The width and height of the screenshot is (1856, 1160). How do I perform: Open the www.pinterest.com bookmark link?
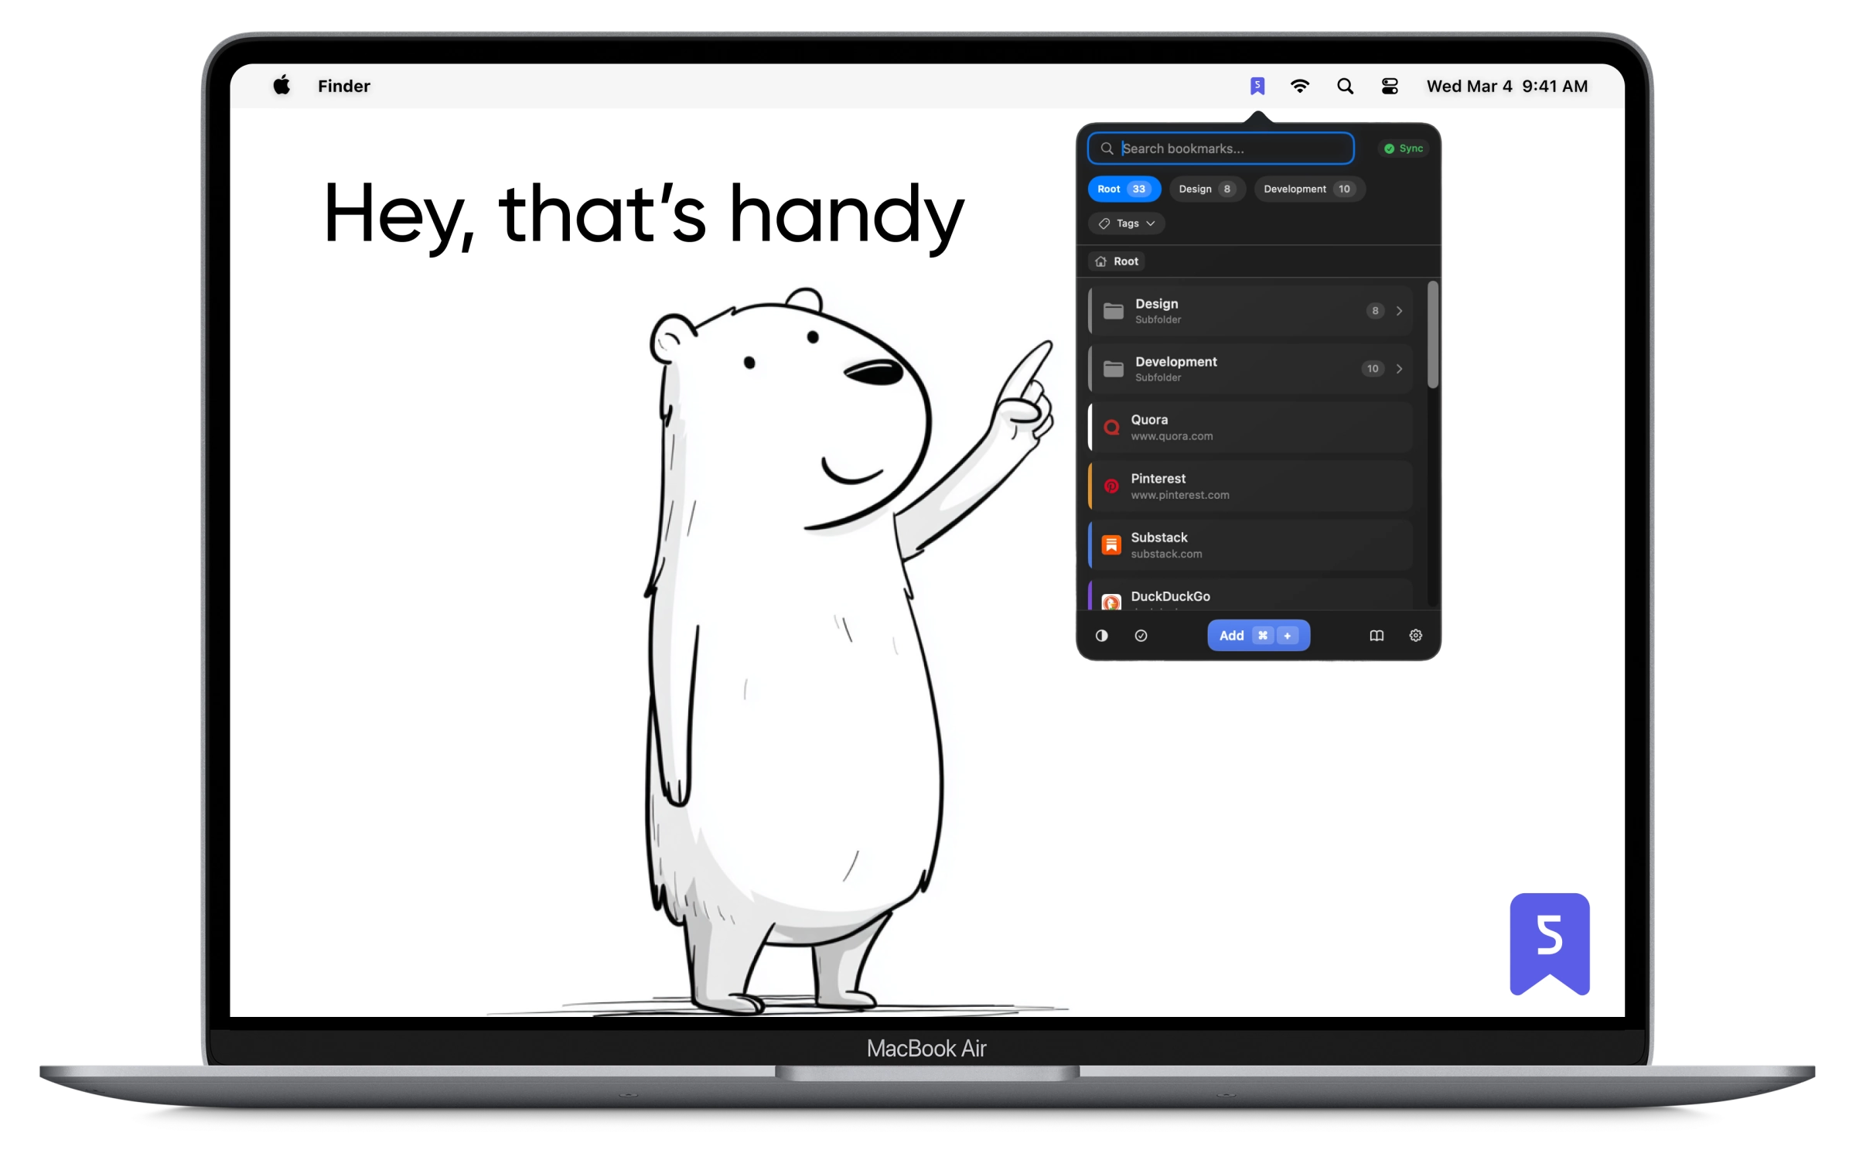point(1180,496)
